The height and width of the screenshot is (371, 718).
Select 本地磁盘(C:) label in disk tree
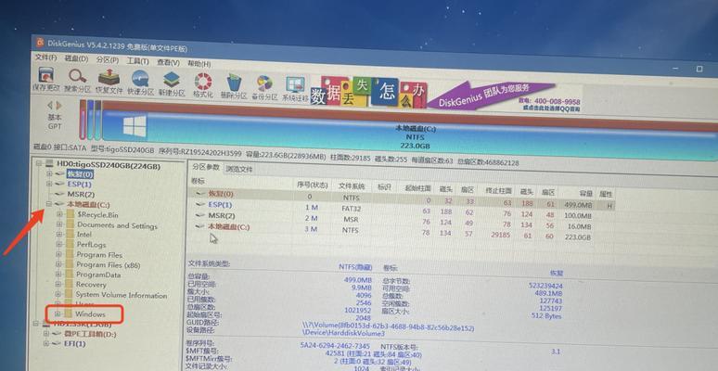[88, 204]
